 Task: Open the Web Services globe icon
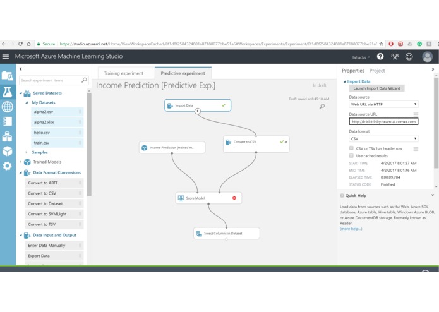coord(8,107)
